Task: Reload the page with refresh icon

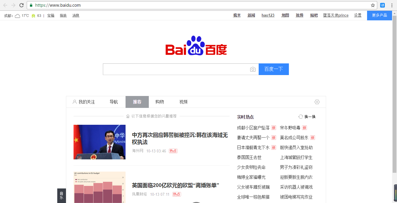Action: click(x=22, y=5)
